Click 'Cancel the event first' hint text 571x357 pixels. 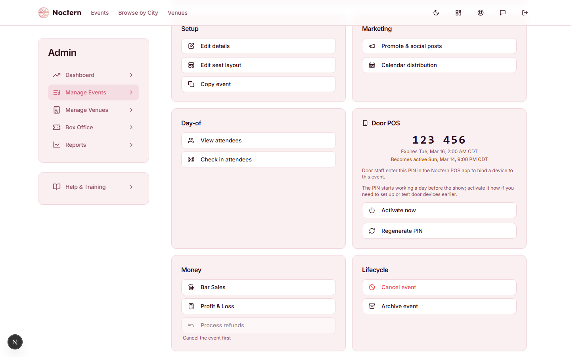coord(207,338)
